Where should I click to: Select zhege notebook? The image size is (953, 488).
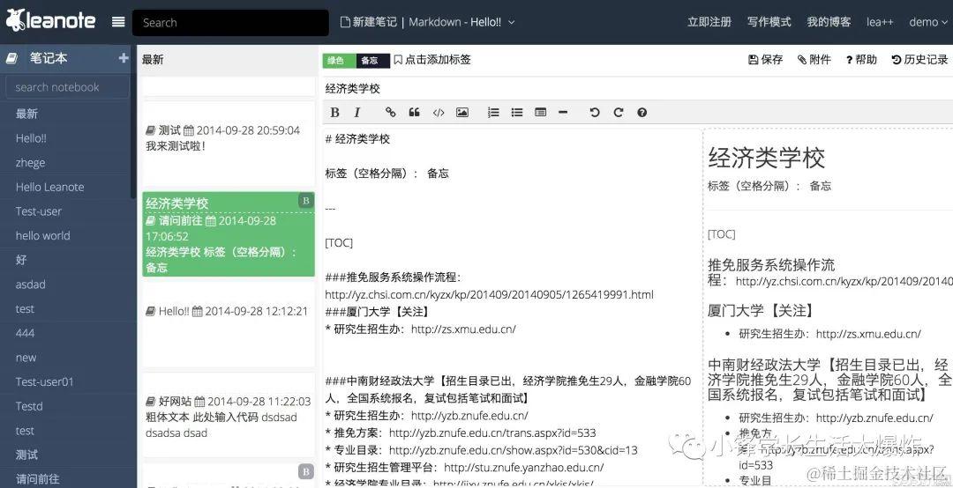coord(30,163)
